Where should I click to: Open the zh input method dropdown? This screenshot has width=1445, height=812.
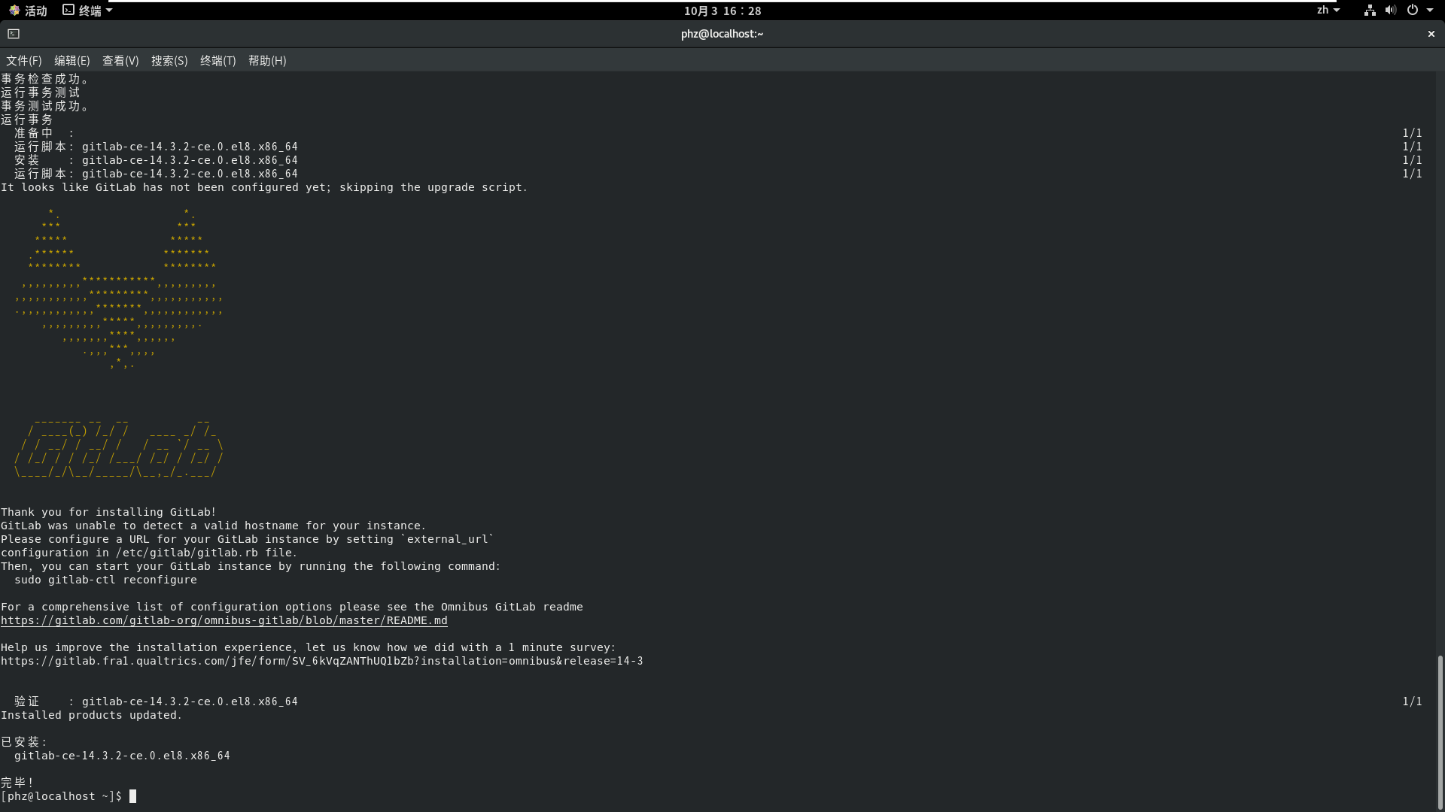[1328, 11]
